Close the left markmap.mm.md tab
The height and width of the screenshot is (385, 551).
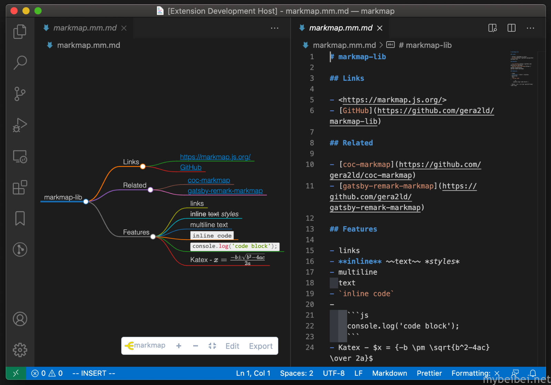tap(124, 28)
